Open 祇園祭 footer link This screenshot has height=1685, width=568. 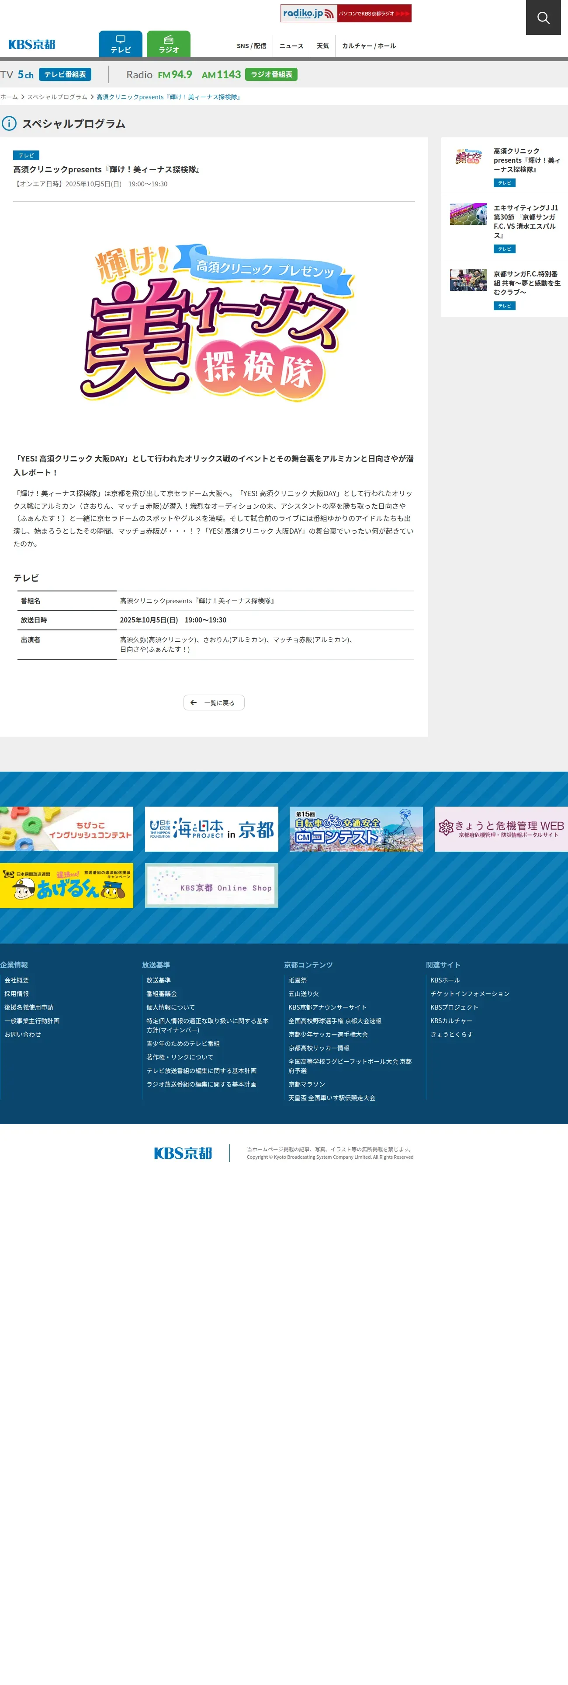point(298,981)
